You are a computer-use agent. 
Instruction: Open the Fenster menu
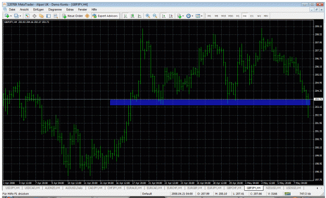82,9
